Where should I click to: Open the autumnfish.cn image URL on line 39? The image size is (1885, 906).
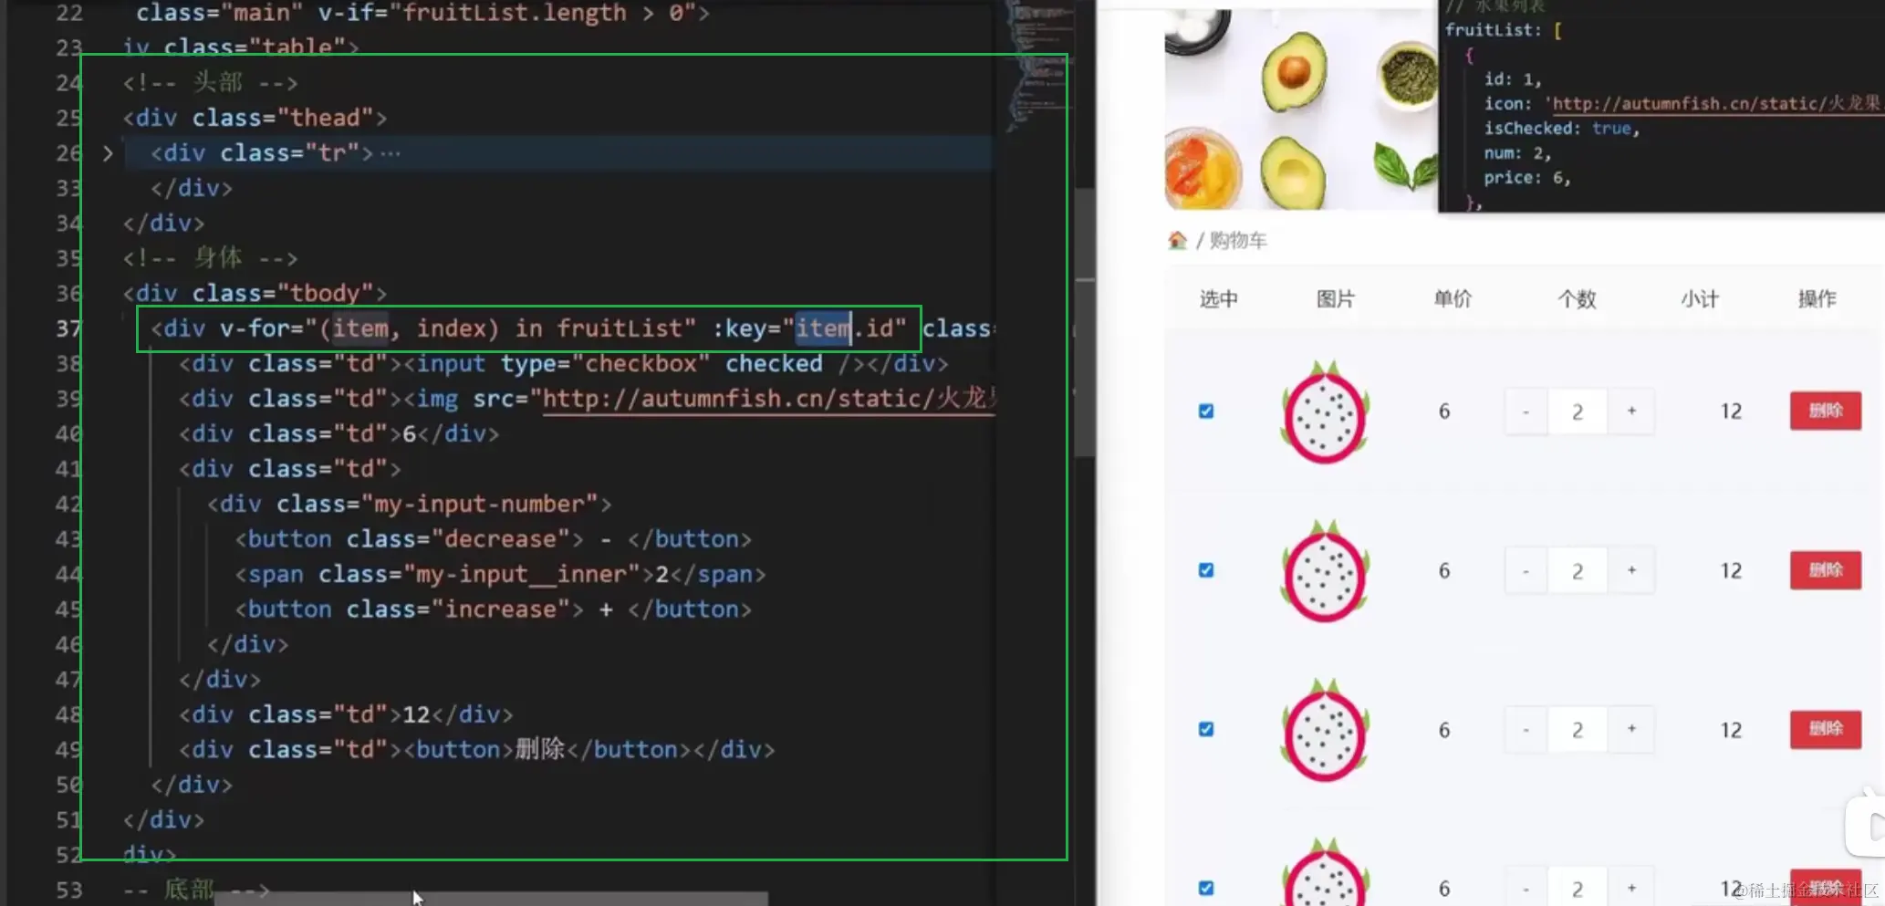pyautogui.click(x=768, y=399)
